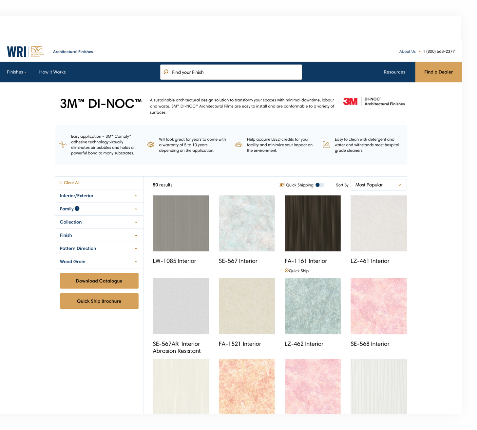Click the Quick Shipping truck icon

click(x=282, y=185)
